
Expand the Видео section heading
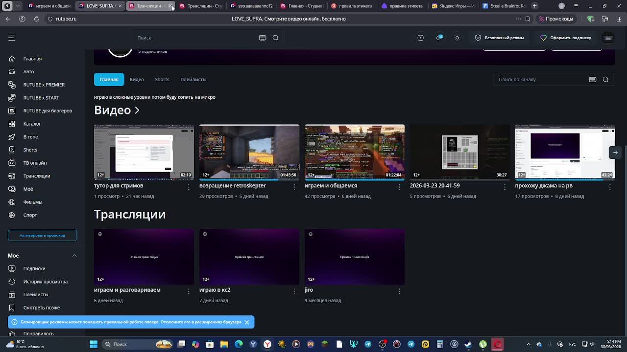117,110
